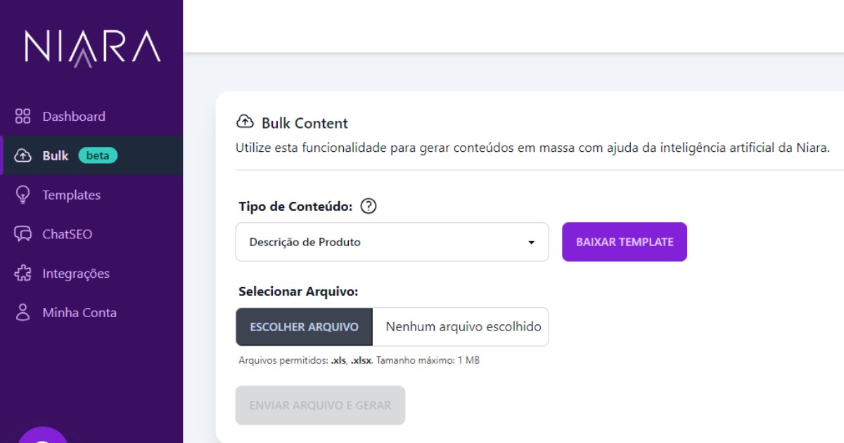Click the BAIXAR TEMPLATE button
The width and height of the screenshot is (844, 443).
[x=624, y=241]
